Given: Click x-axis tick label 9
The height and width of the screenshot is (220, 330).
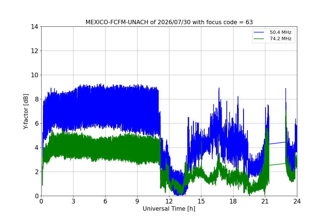Looking at the screenshot, I should [x=137, y=201].
